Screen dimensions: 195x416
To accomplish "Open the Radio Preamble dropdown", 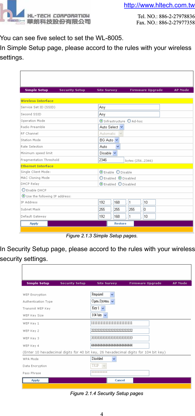I will point(122,127).
